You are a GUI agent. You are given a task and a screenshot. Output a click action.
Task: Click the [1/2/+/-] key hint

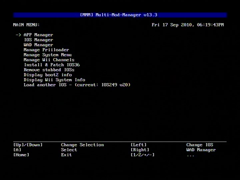(142, 155)
